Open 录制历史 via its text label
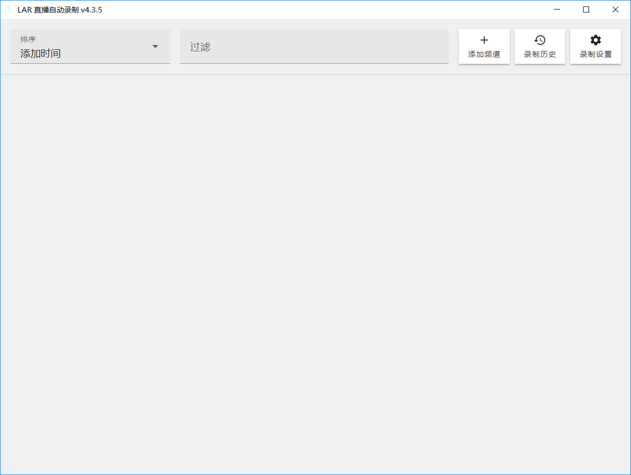This screenshot has width=631, height=475. point(540,54)
